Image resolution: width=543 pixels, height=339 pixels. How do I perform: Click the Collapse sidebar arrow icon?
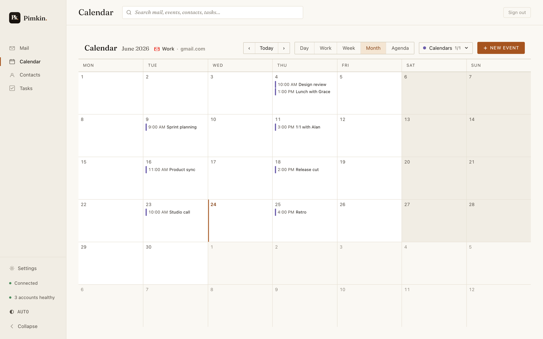[12, 326]
